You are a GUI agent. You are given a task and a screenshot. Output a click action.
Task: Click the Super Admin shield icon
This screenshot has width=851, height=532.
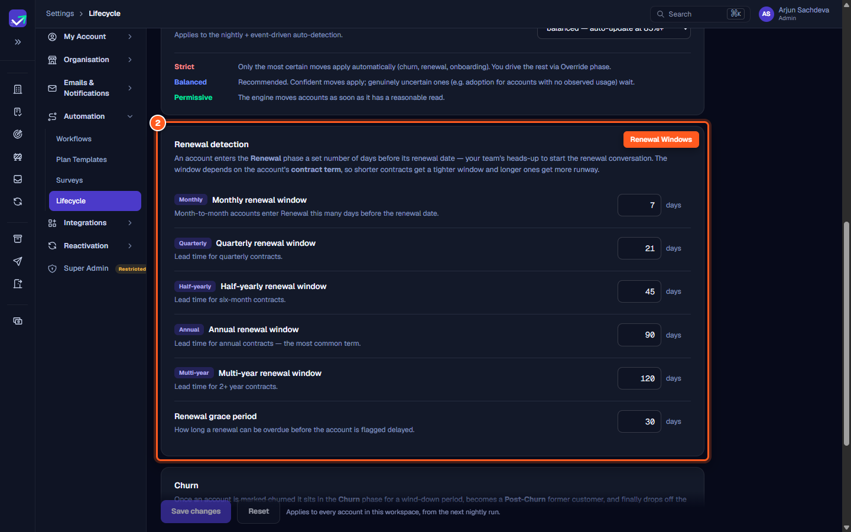[52, 268]
